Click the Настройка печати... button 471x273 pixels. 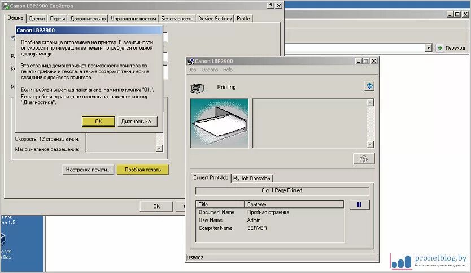point(88,170)
